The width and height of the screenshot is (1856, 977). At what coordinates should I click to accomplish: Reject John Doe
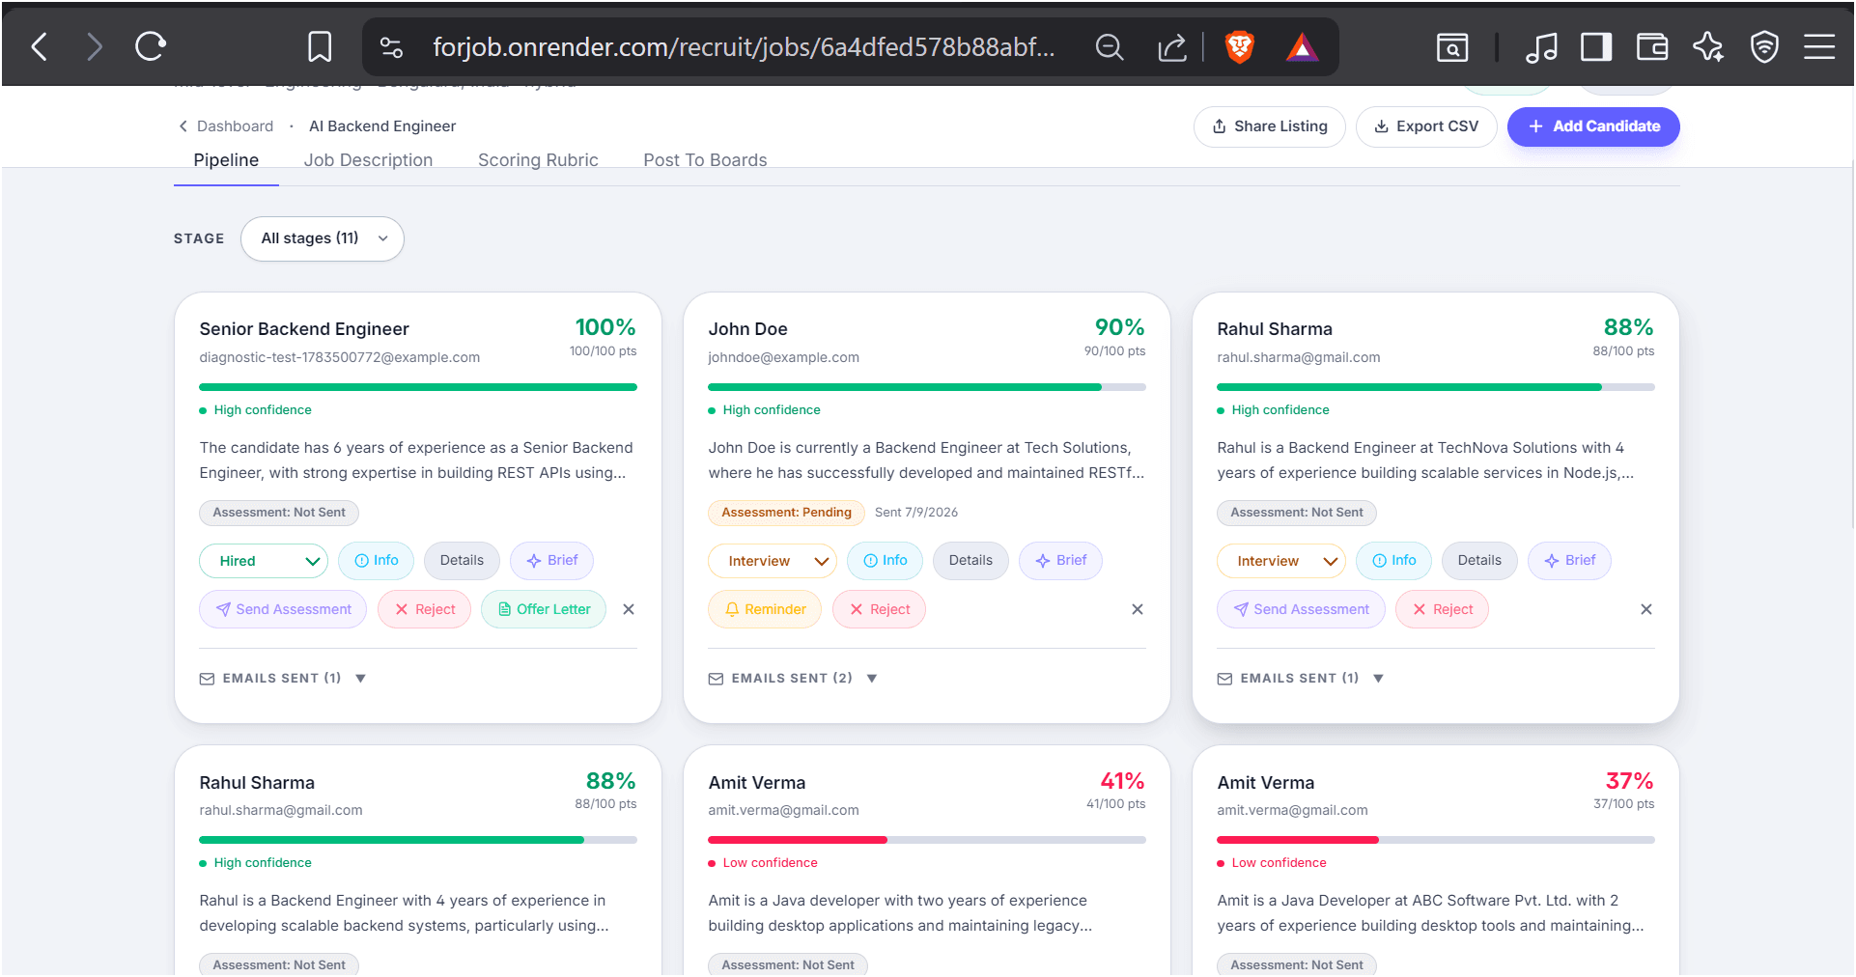(x=879, y=610)
